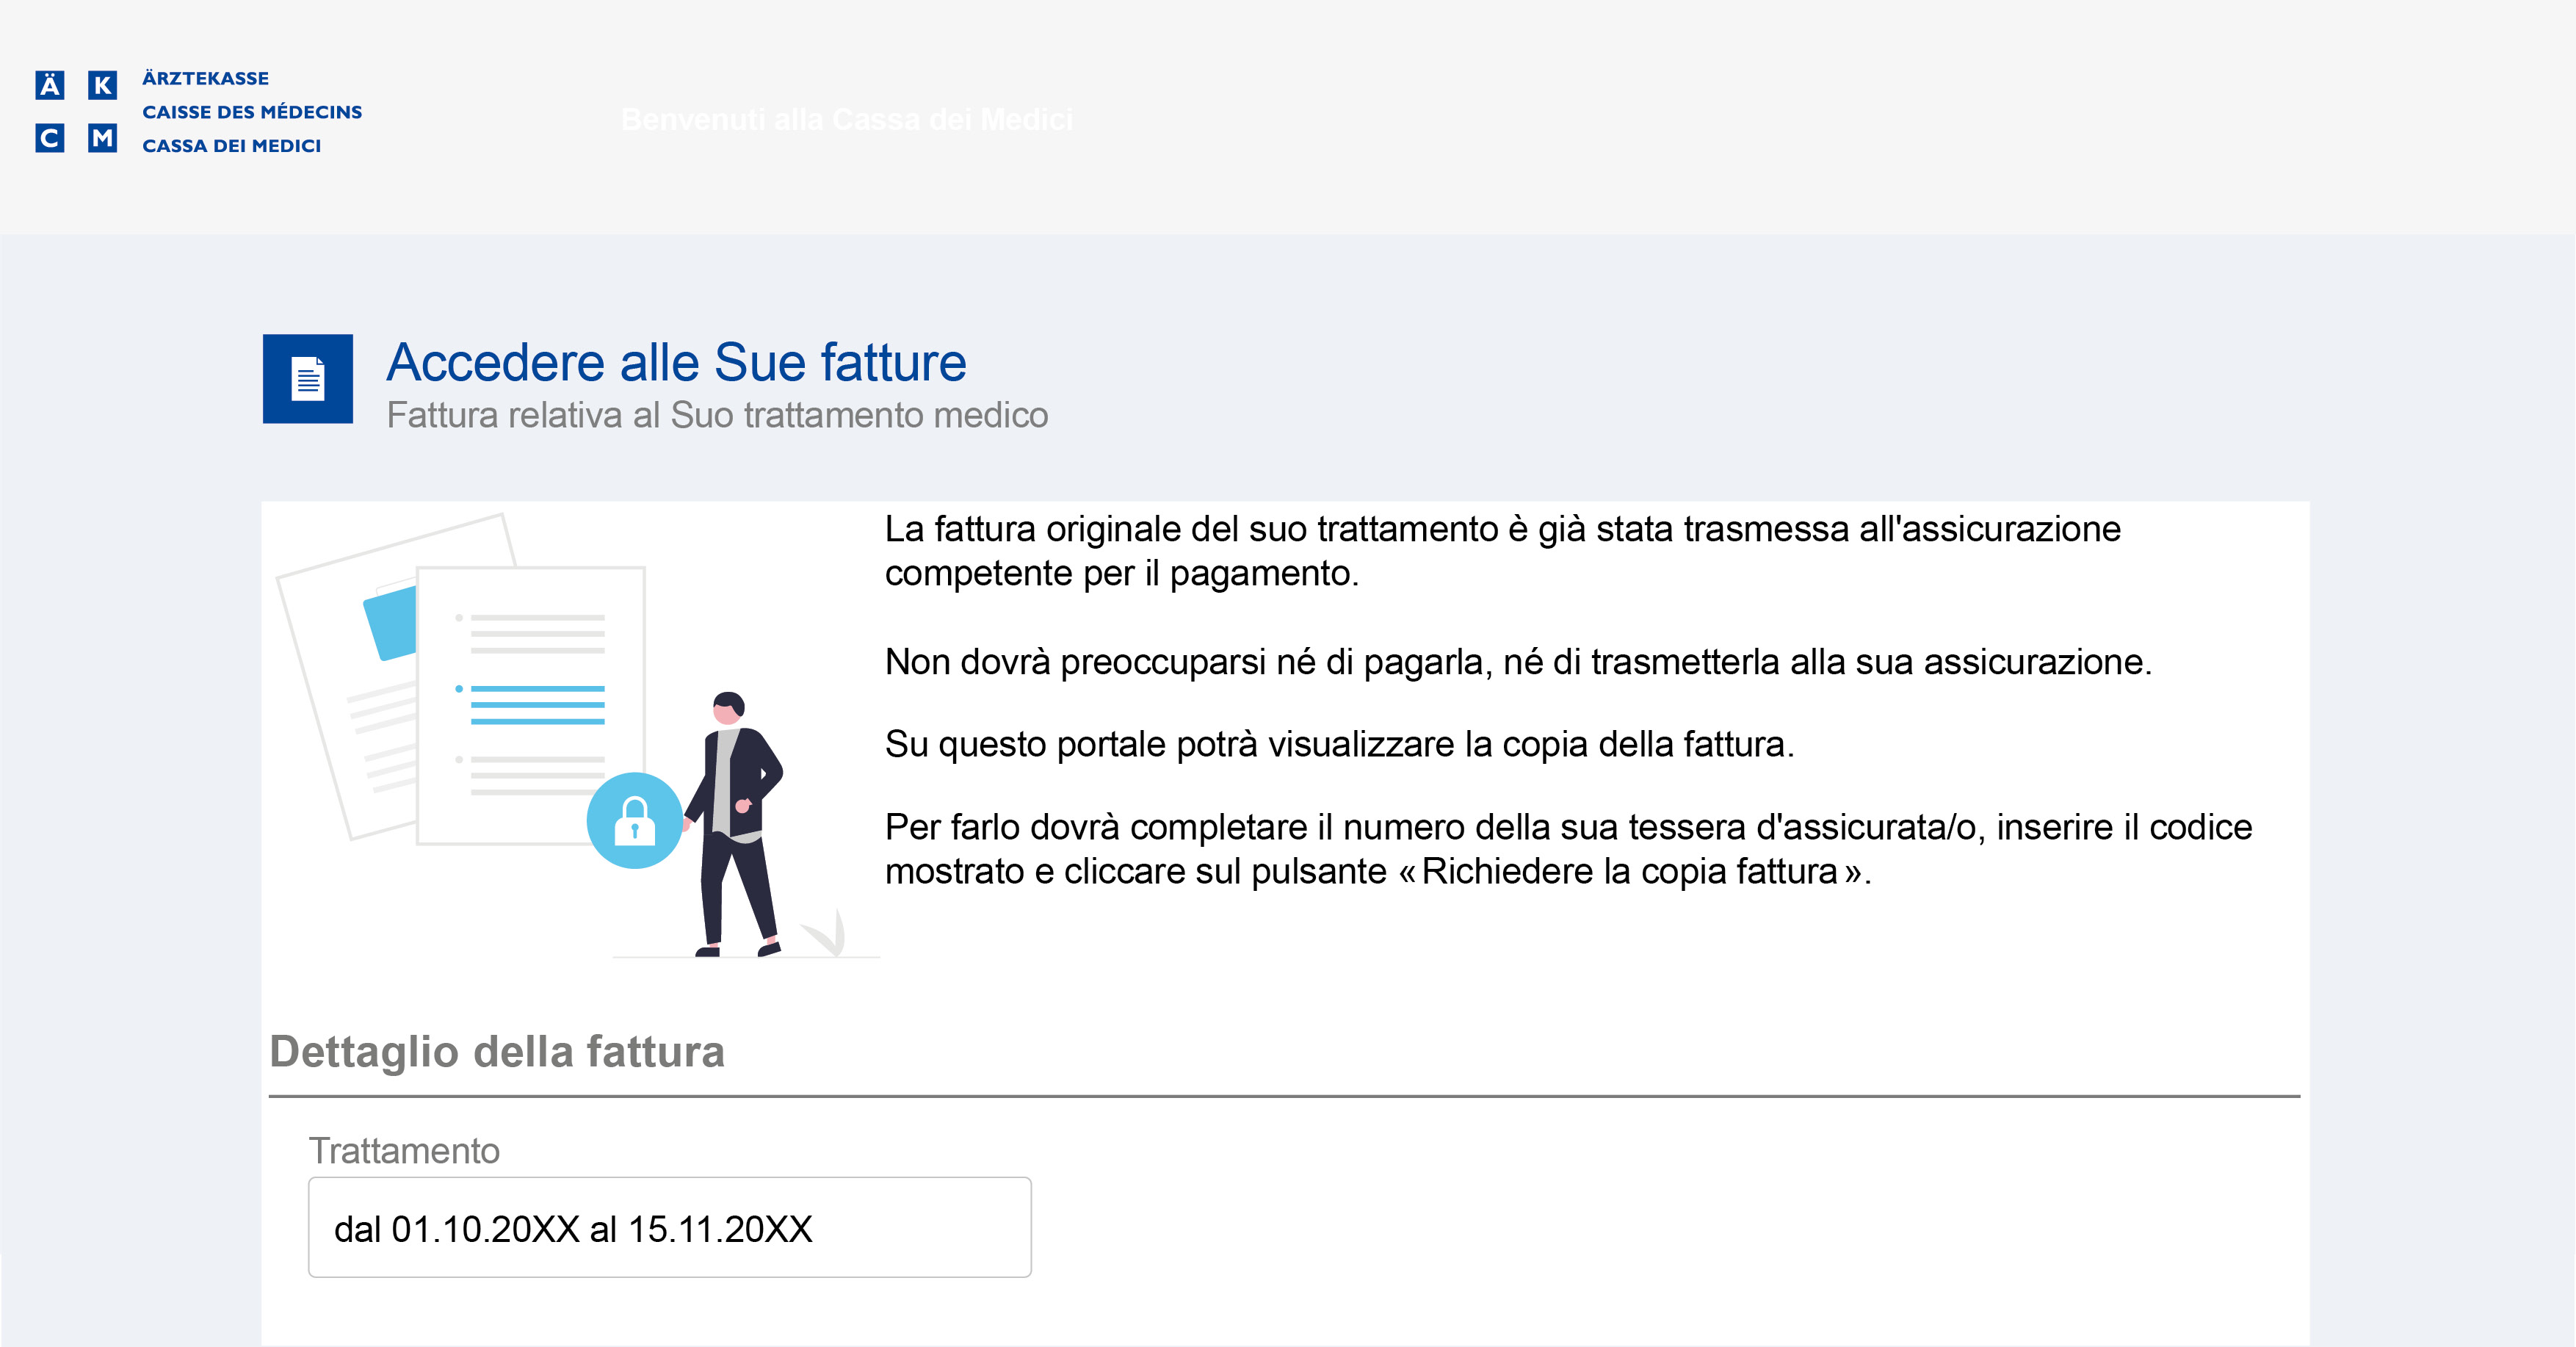Click the padlock icon in the illustration
The width and height of the screenshot is (2576, 1347).
(x=634, y=820)
